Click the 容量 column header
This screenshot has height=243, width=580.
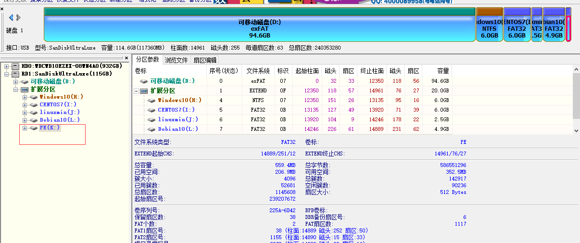pos(436,71)
